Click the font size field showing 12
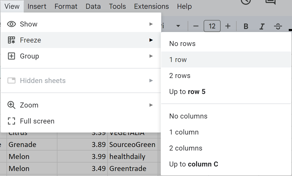The image size is (292, 176). (212, 26)
